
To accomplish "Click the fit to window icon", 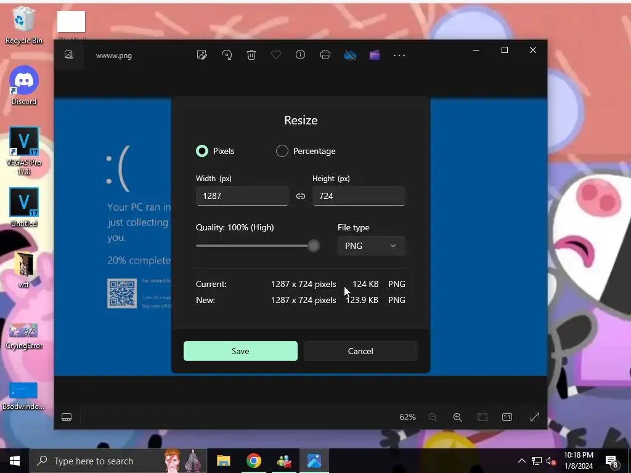I will click(x=482, y=417).
